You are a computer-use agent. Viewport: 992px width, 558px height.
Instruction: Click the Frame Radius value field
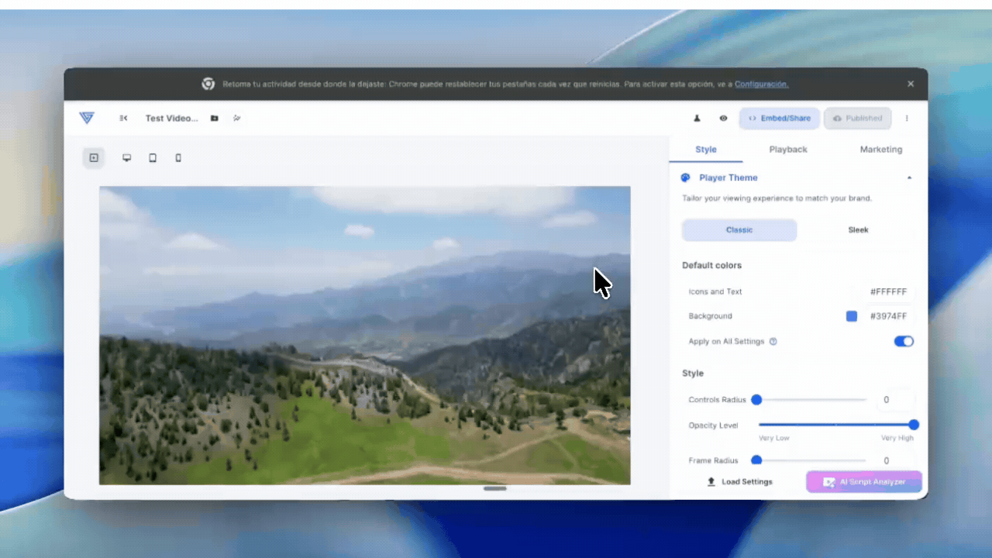pyautogui.click(x=894, y=460)
